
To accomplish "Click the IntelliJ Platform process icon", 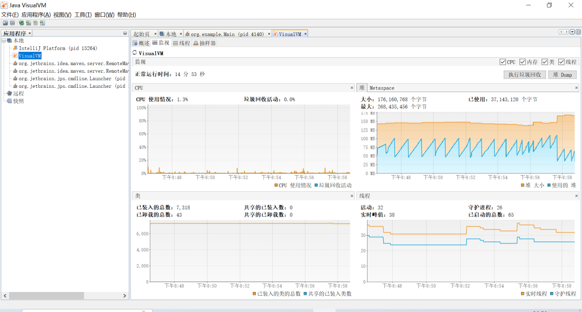I will 15,48.
